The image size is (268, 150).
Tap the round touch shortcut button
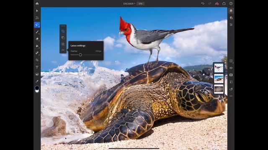(x=49, y=123)
